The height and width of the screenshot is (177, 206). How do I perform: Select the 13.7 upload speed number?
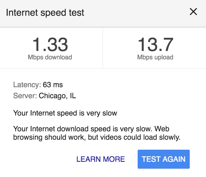155,45
